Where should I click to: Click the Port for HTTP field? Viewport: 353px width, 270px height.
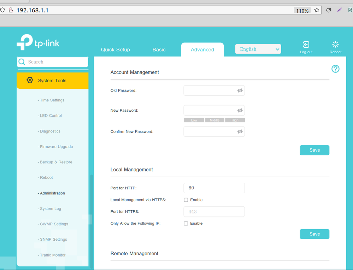pyautogui.click(x=214, y=188)
